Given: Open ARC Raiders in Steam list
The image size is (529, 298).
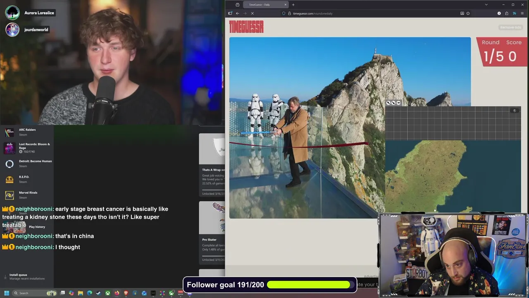Looking at the screenshot, I should pyautogui.click(x=27, y=132).
